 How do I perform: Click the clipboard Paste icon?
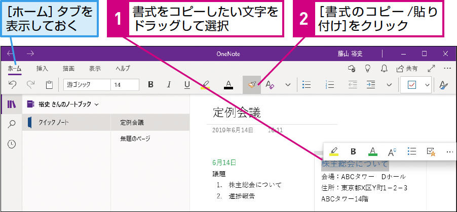(x=49, y=85)
